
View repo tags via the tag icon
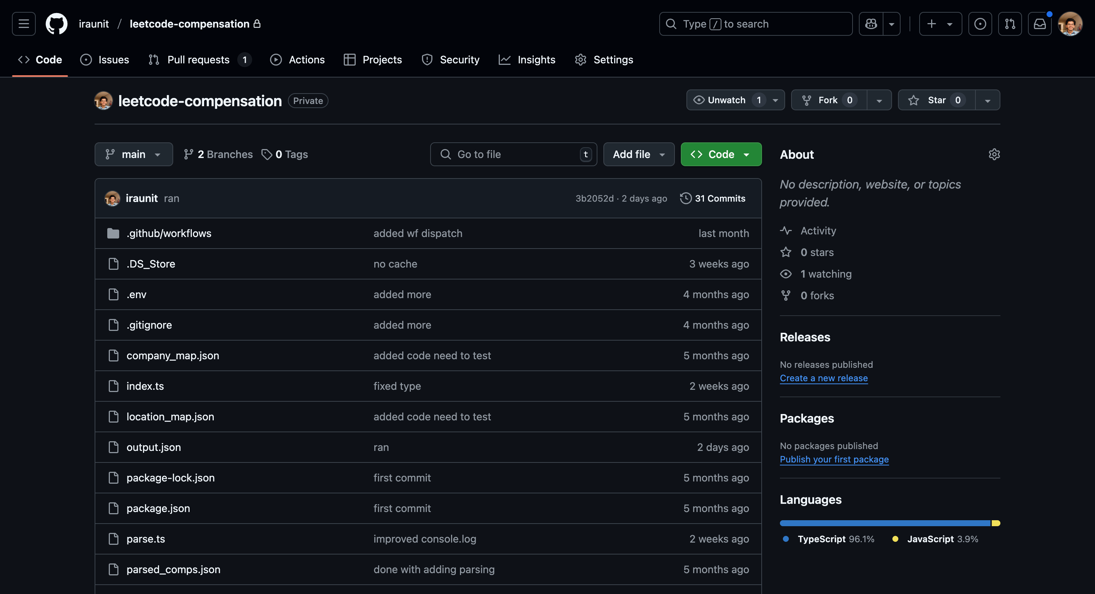click(267, 154)
